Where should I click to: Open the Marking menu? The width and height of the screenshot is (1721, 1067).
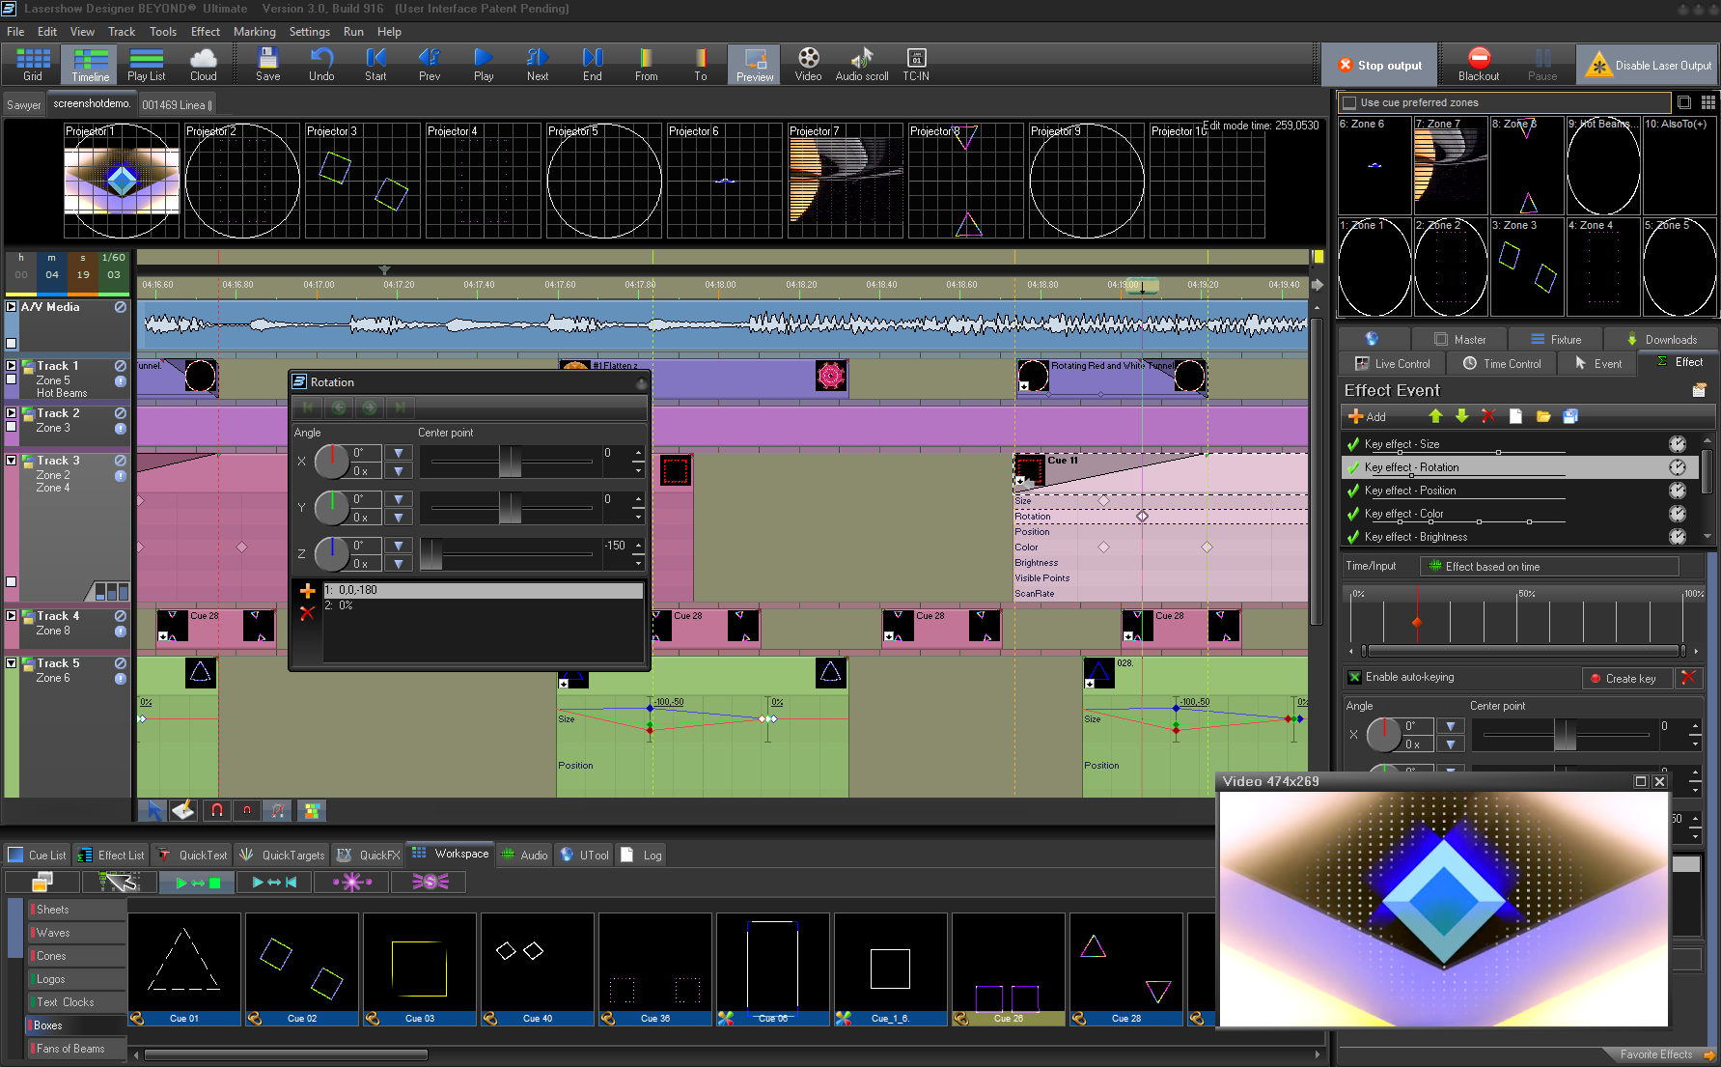tap(254, 32)
